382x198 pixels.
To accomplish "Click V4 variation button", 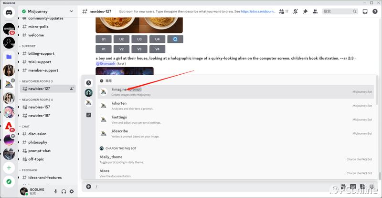I will 158,49.
